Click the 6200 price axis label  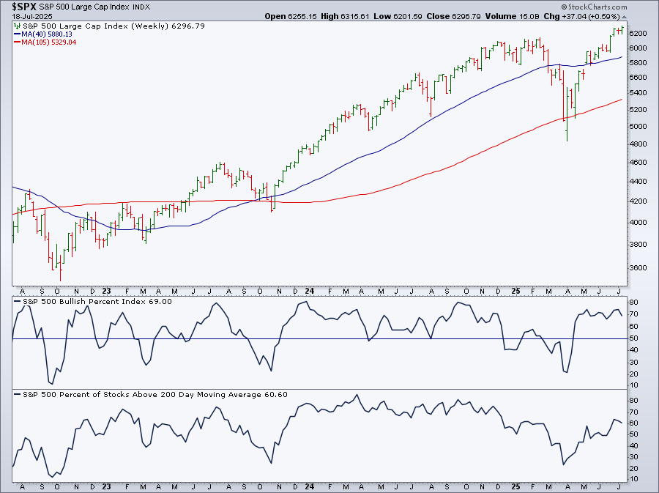[x=637, y=34]
